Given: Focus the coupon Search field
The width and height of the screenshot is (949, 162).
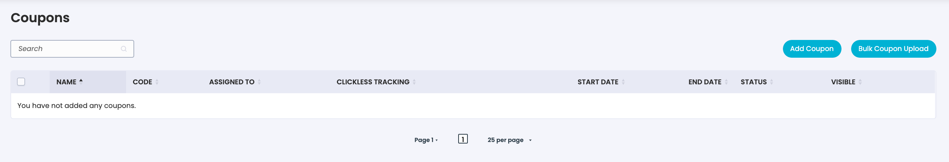Looking at the screenshot, I should (72, 49).
